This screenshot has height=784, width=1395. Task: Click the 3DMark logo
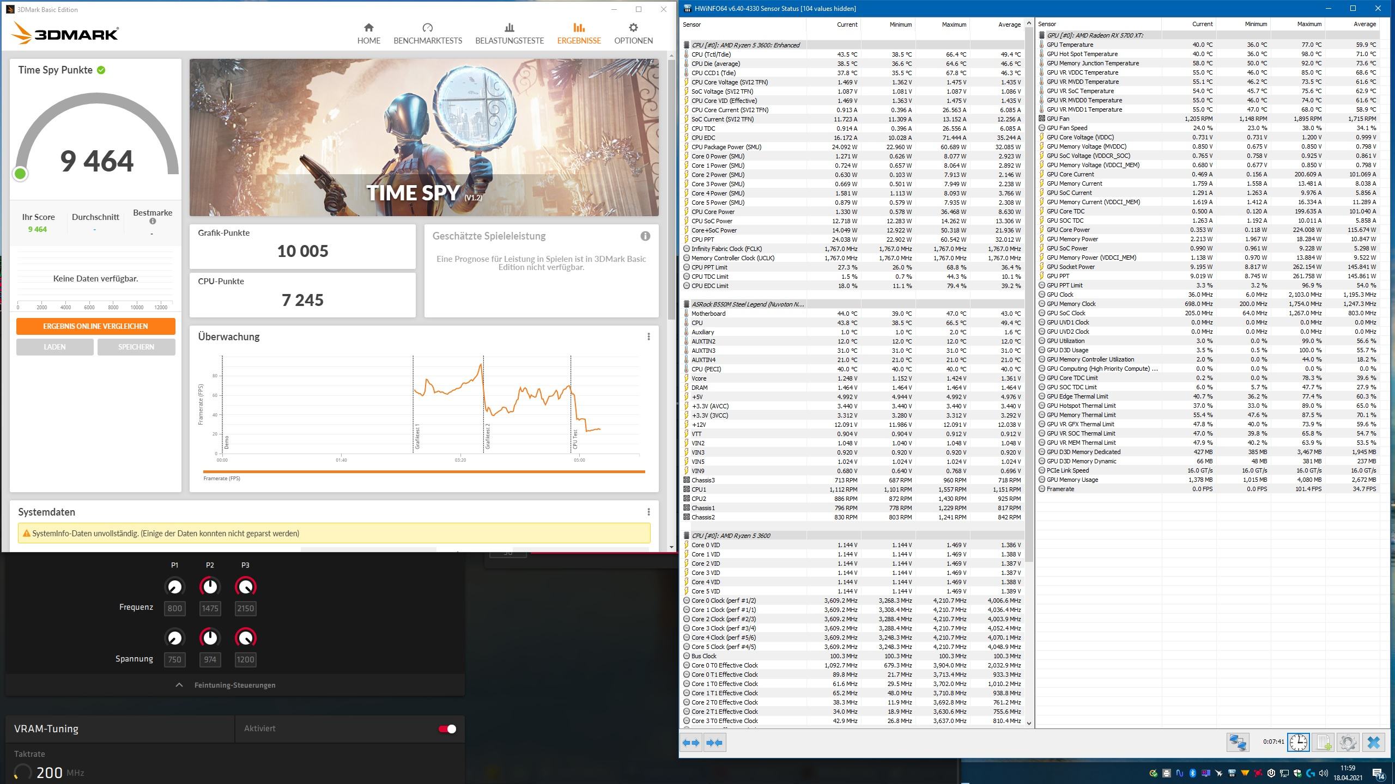coord(65,34)
